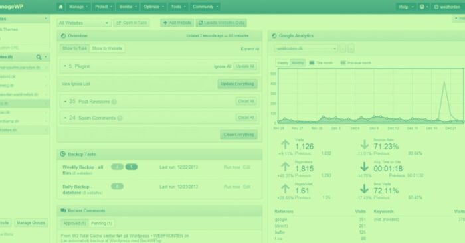Open the Manage menu
465x243 pixels.
[78, 7]
